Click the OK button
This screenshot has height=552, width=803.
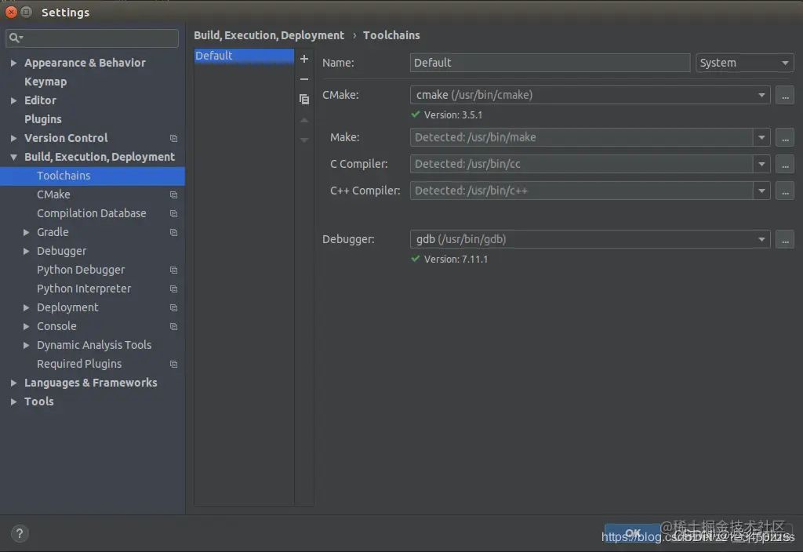pos(633,533)
